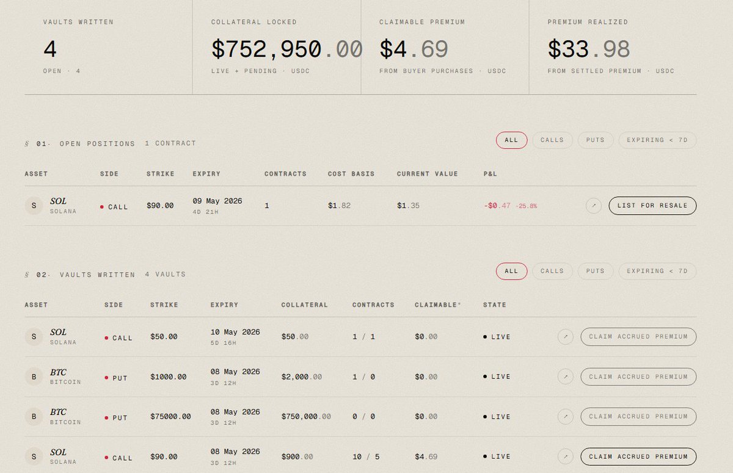
Task: Click LIVE state of BTC $75000.00 vault
Action: [497, 417]
